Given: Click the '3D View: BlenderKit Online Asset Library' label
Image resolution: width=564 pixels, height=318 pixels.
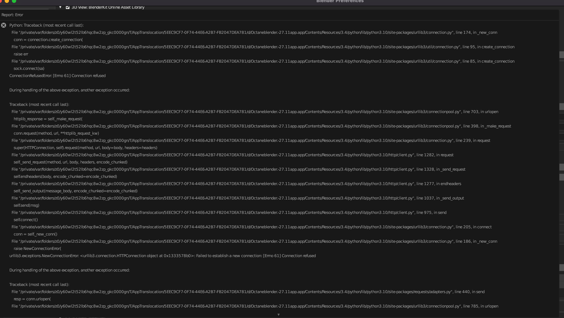Looking at the screenshot, I should click(x=108, y=7).
